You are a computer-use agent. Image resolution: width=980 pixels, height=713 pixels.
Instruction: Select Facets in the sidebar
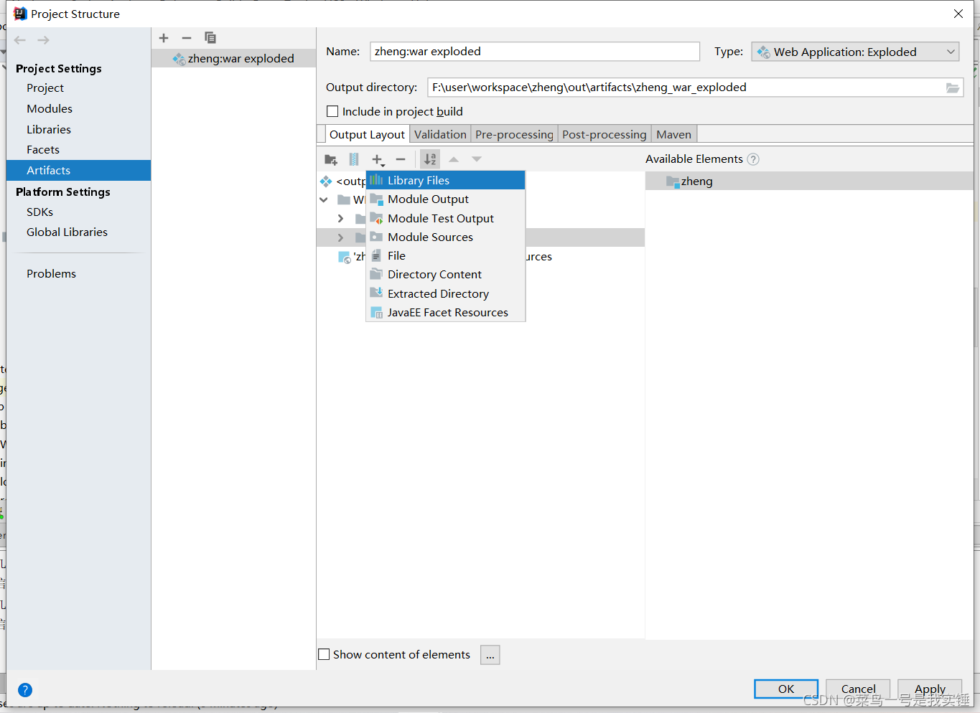pyautogui.click(x=43, y=149)
